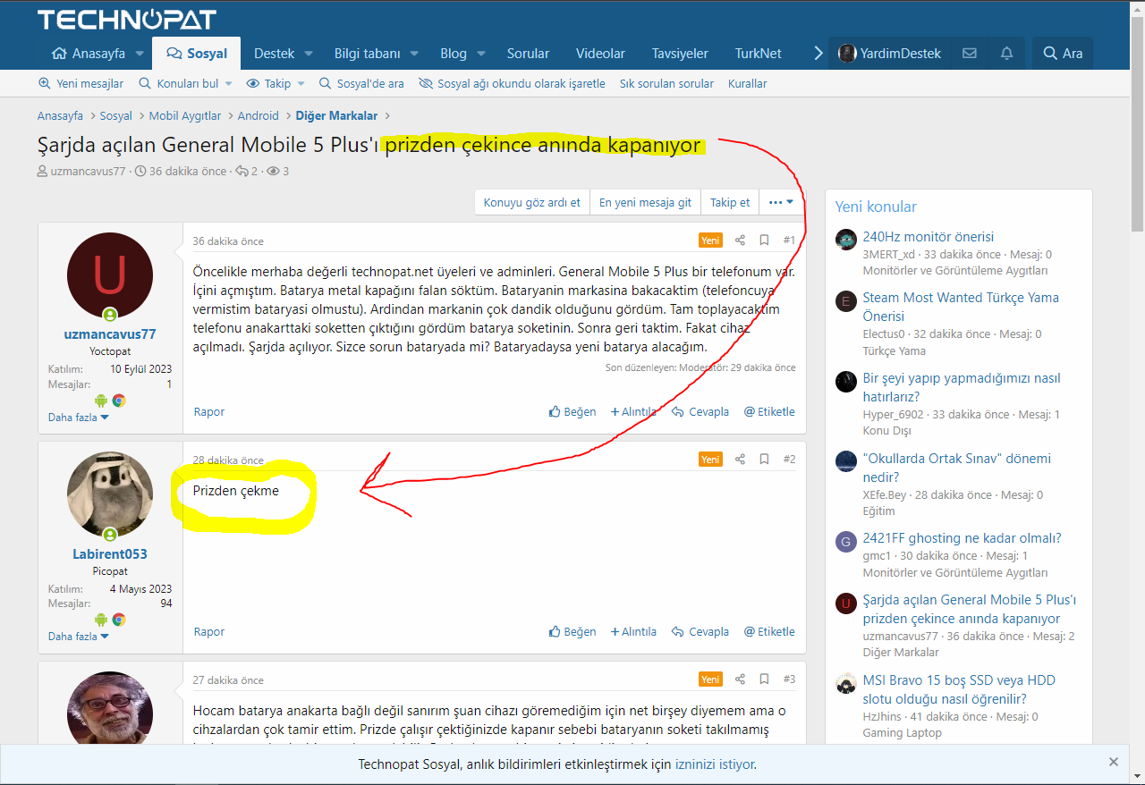Mark forum read via Sosyal ağı okundu
The image size is (1145, 785).
512,84
